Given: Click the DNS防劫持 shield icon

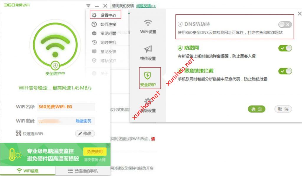Looking at the screenshot, I should coord(180,24).
